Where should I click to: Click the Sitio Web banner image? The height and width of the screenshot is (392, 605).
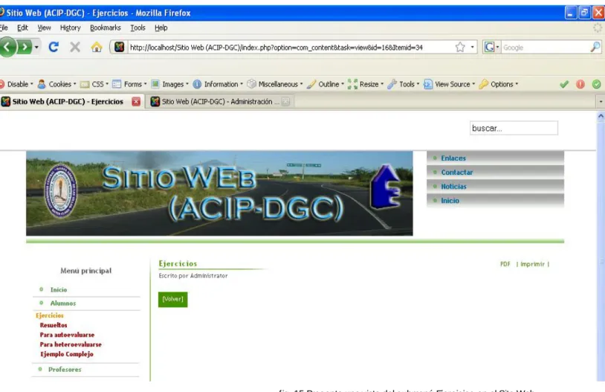(x=219, y=193)
